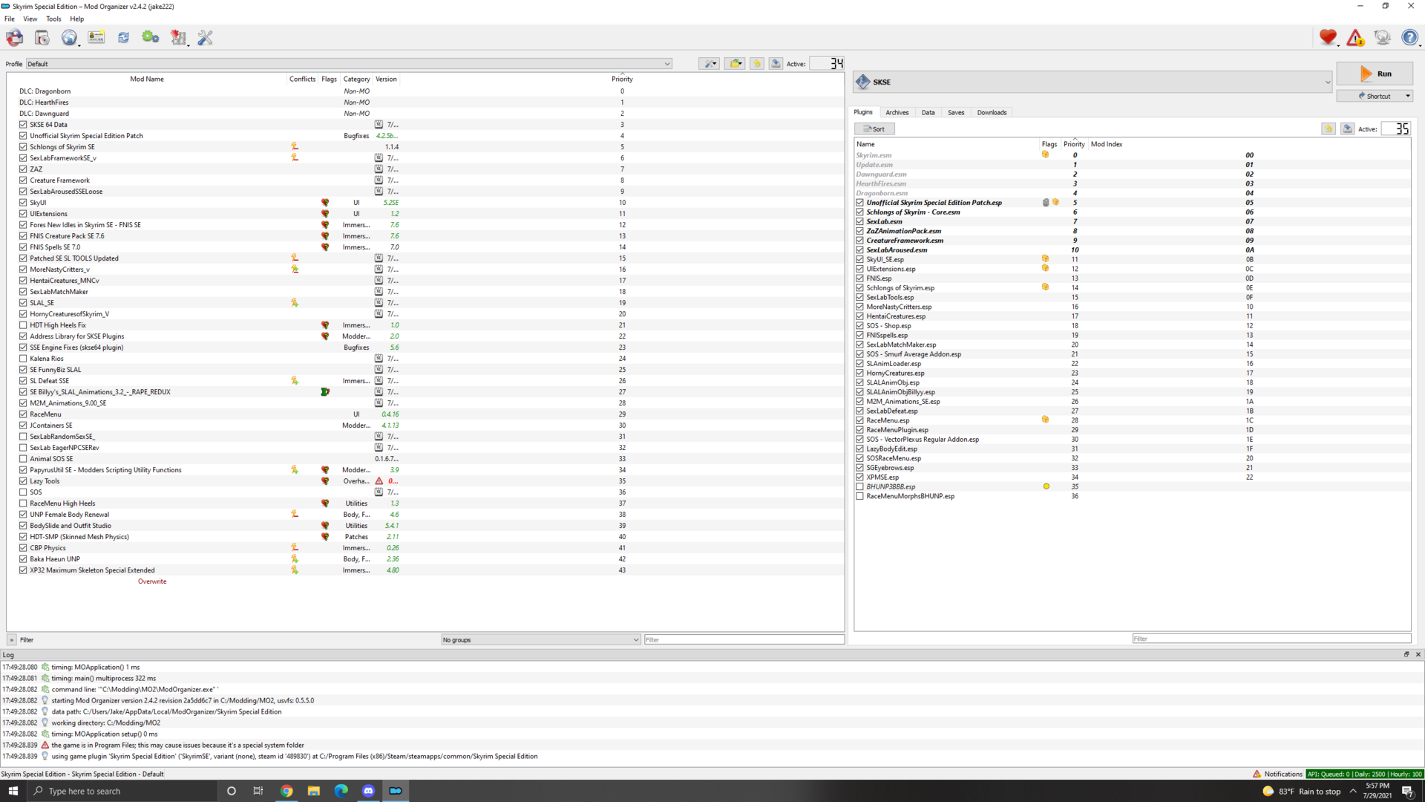
Task: Click the SkyUI conflict flag icon
Action: (x=325, y=203)
